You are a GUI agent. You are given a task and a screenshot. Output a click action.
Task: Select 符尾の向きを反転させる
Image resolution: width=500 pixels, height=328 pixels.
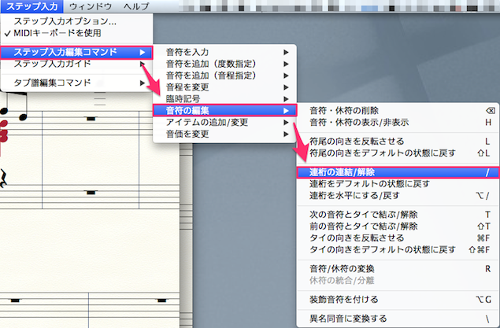click(x=398, y=142)
